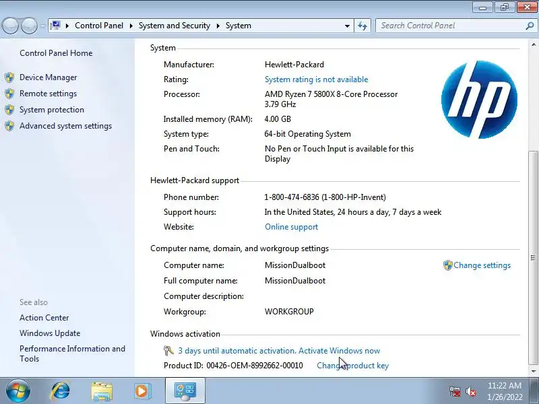
Task: Click the '4.00 GB' memory value
Action: tap(278, 119)
